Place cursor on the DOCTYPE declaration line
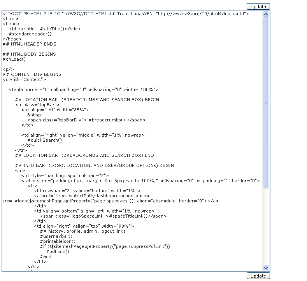The width and height of the screenshot is (307, 281). pyautogui.click(x=125, y=14)
